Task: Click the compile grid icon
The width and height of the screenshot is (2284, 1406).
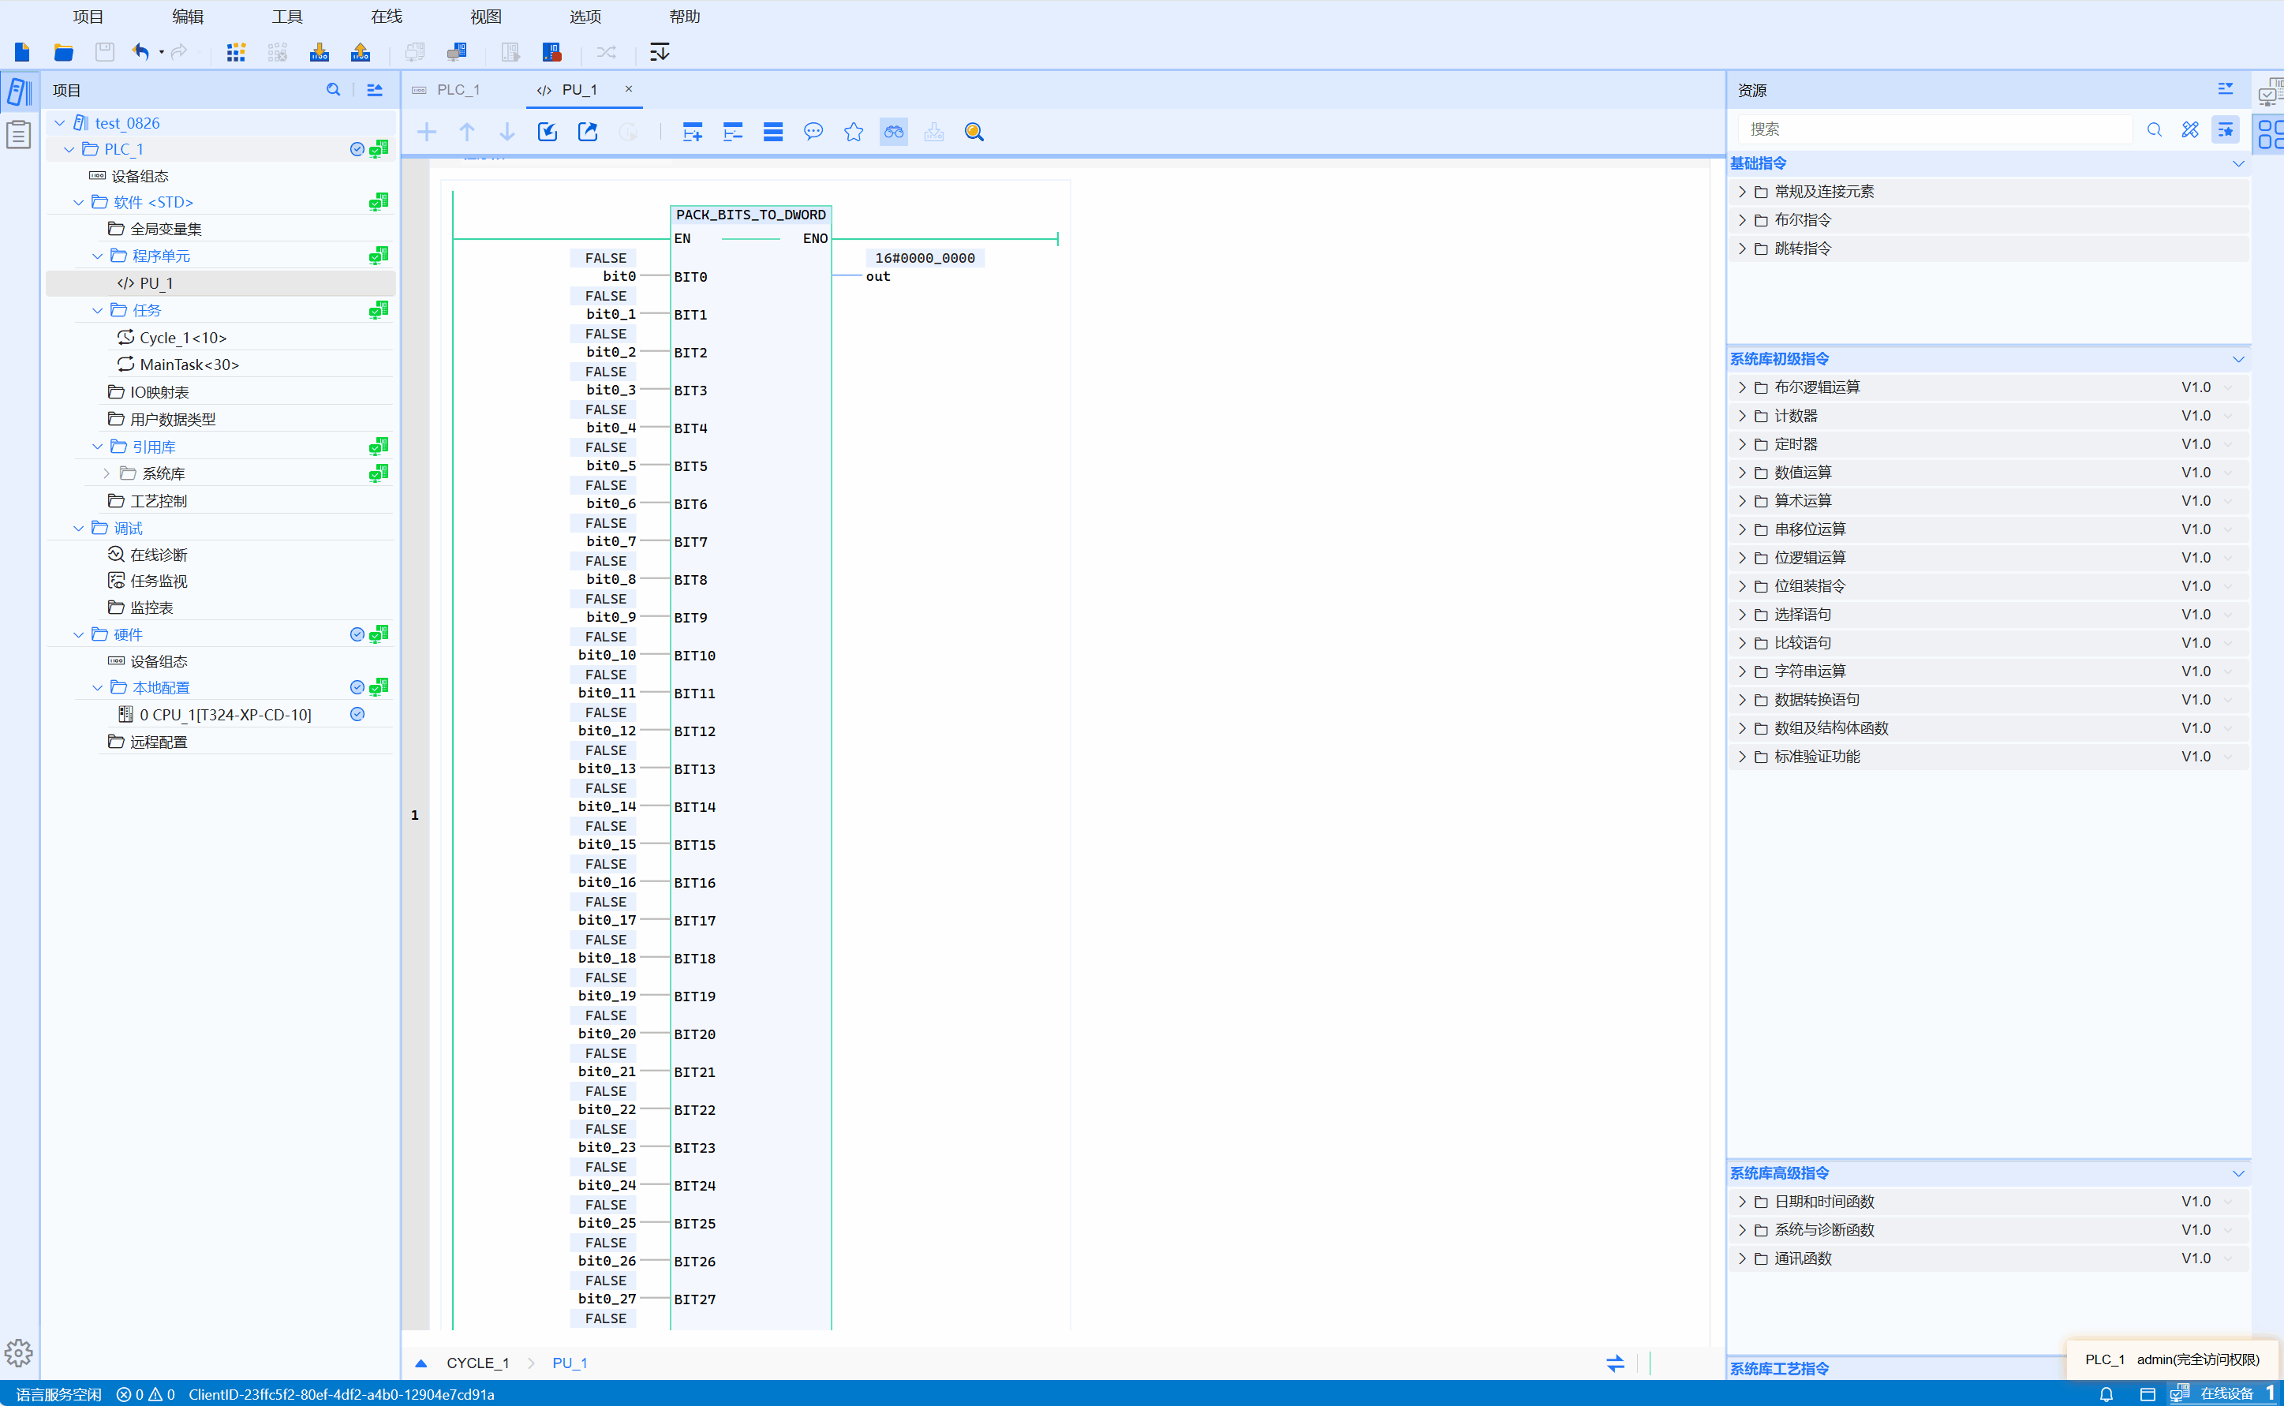Action: 236,52
